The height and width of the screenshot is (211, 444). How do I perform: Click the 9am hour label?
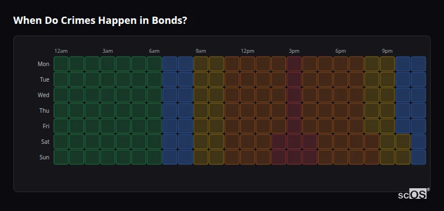coord(201,51)
